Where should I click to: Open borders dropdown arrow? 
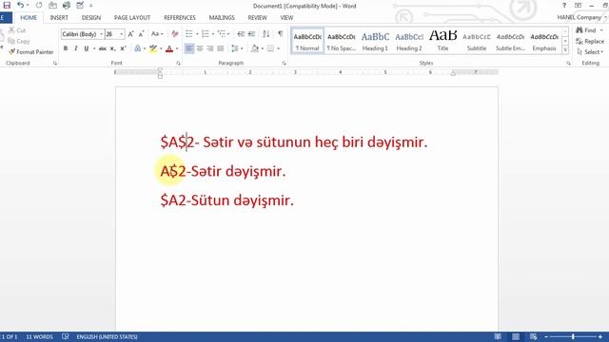click(x=279, y=48)
